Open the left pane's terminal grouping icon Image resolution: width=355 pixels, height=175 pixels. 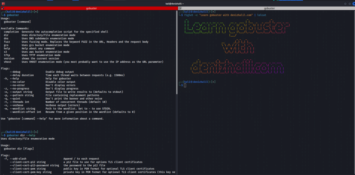click(3, 8)
